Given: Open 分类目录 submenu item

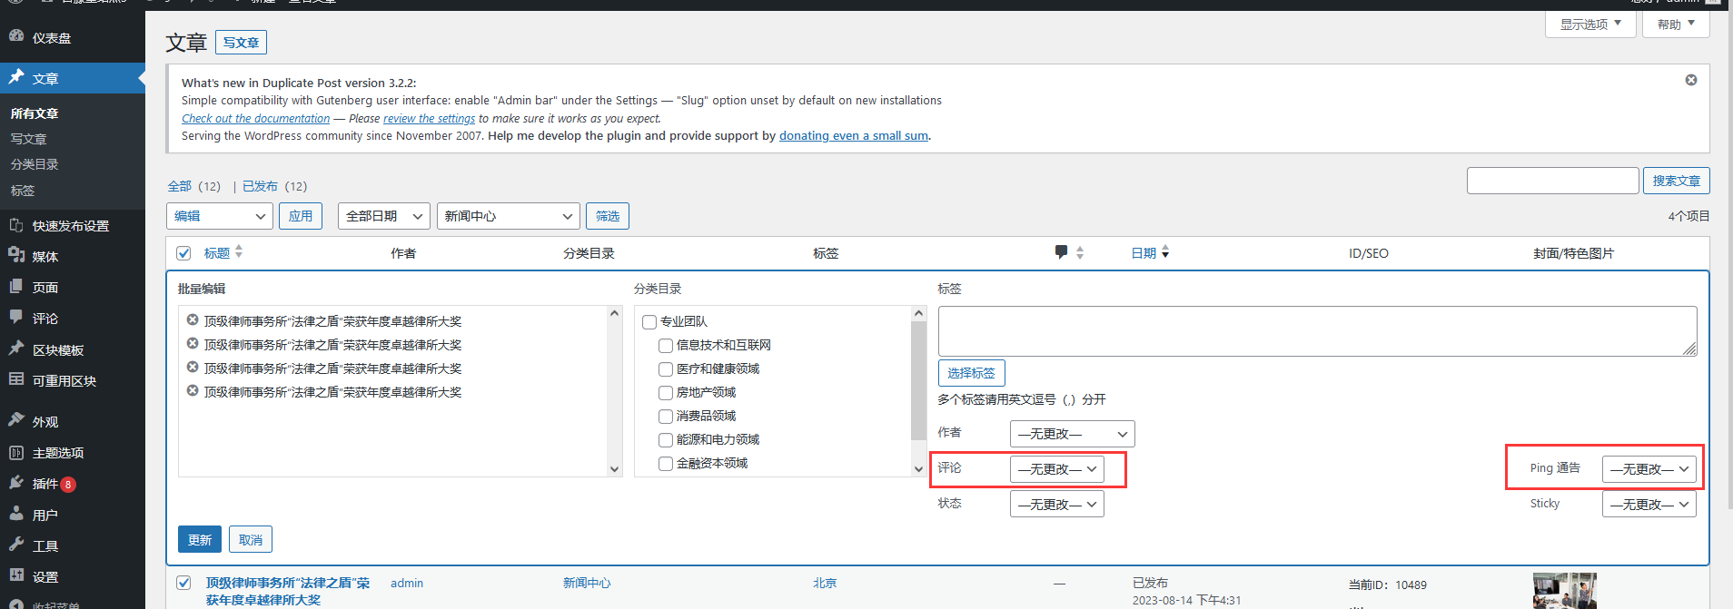Looking at the screenshot, I should click(35, 164).
